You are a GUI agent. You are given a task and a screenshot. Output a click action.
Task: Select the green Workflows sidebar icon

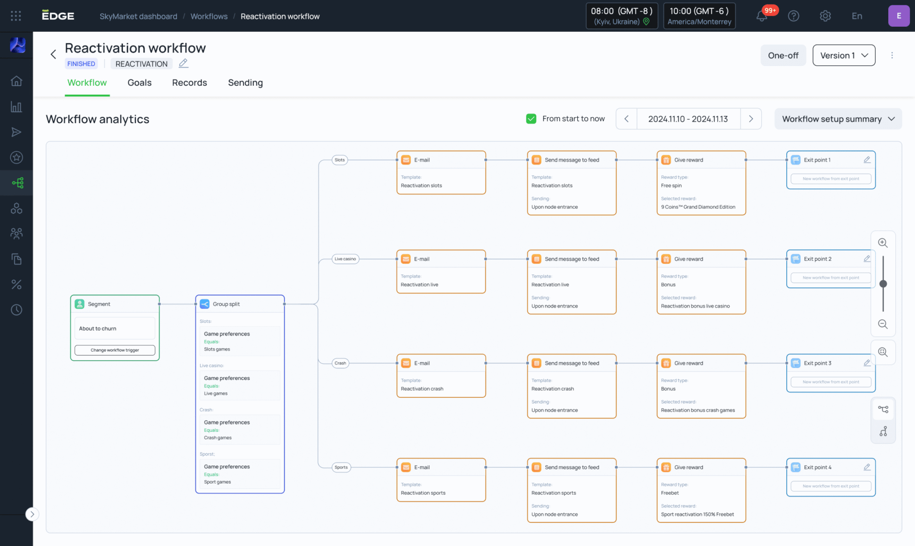17,183
